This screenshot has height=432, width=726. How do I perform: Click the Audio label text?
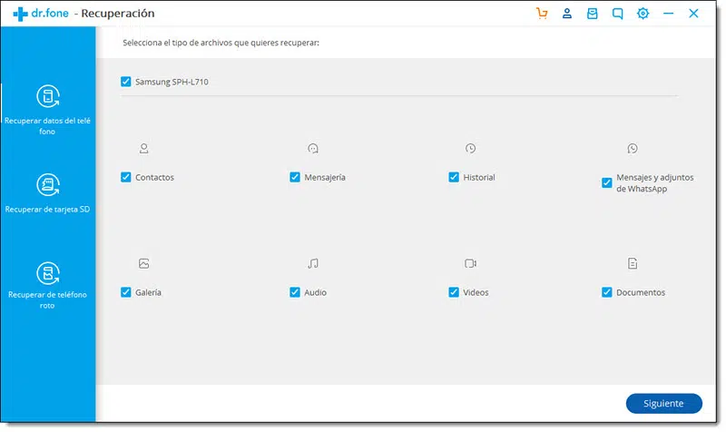click(x=315, y=292)
